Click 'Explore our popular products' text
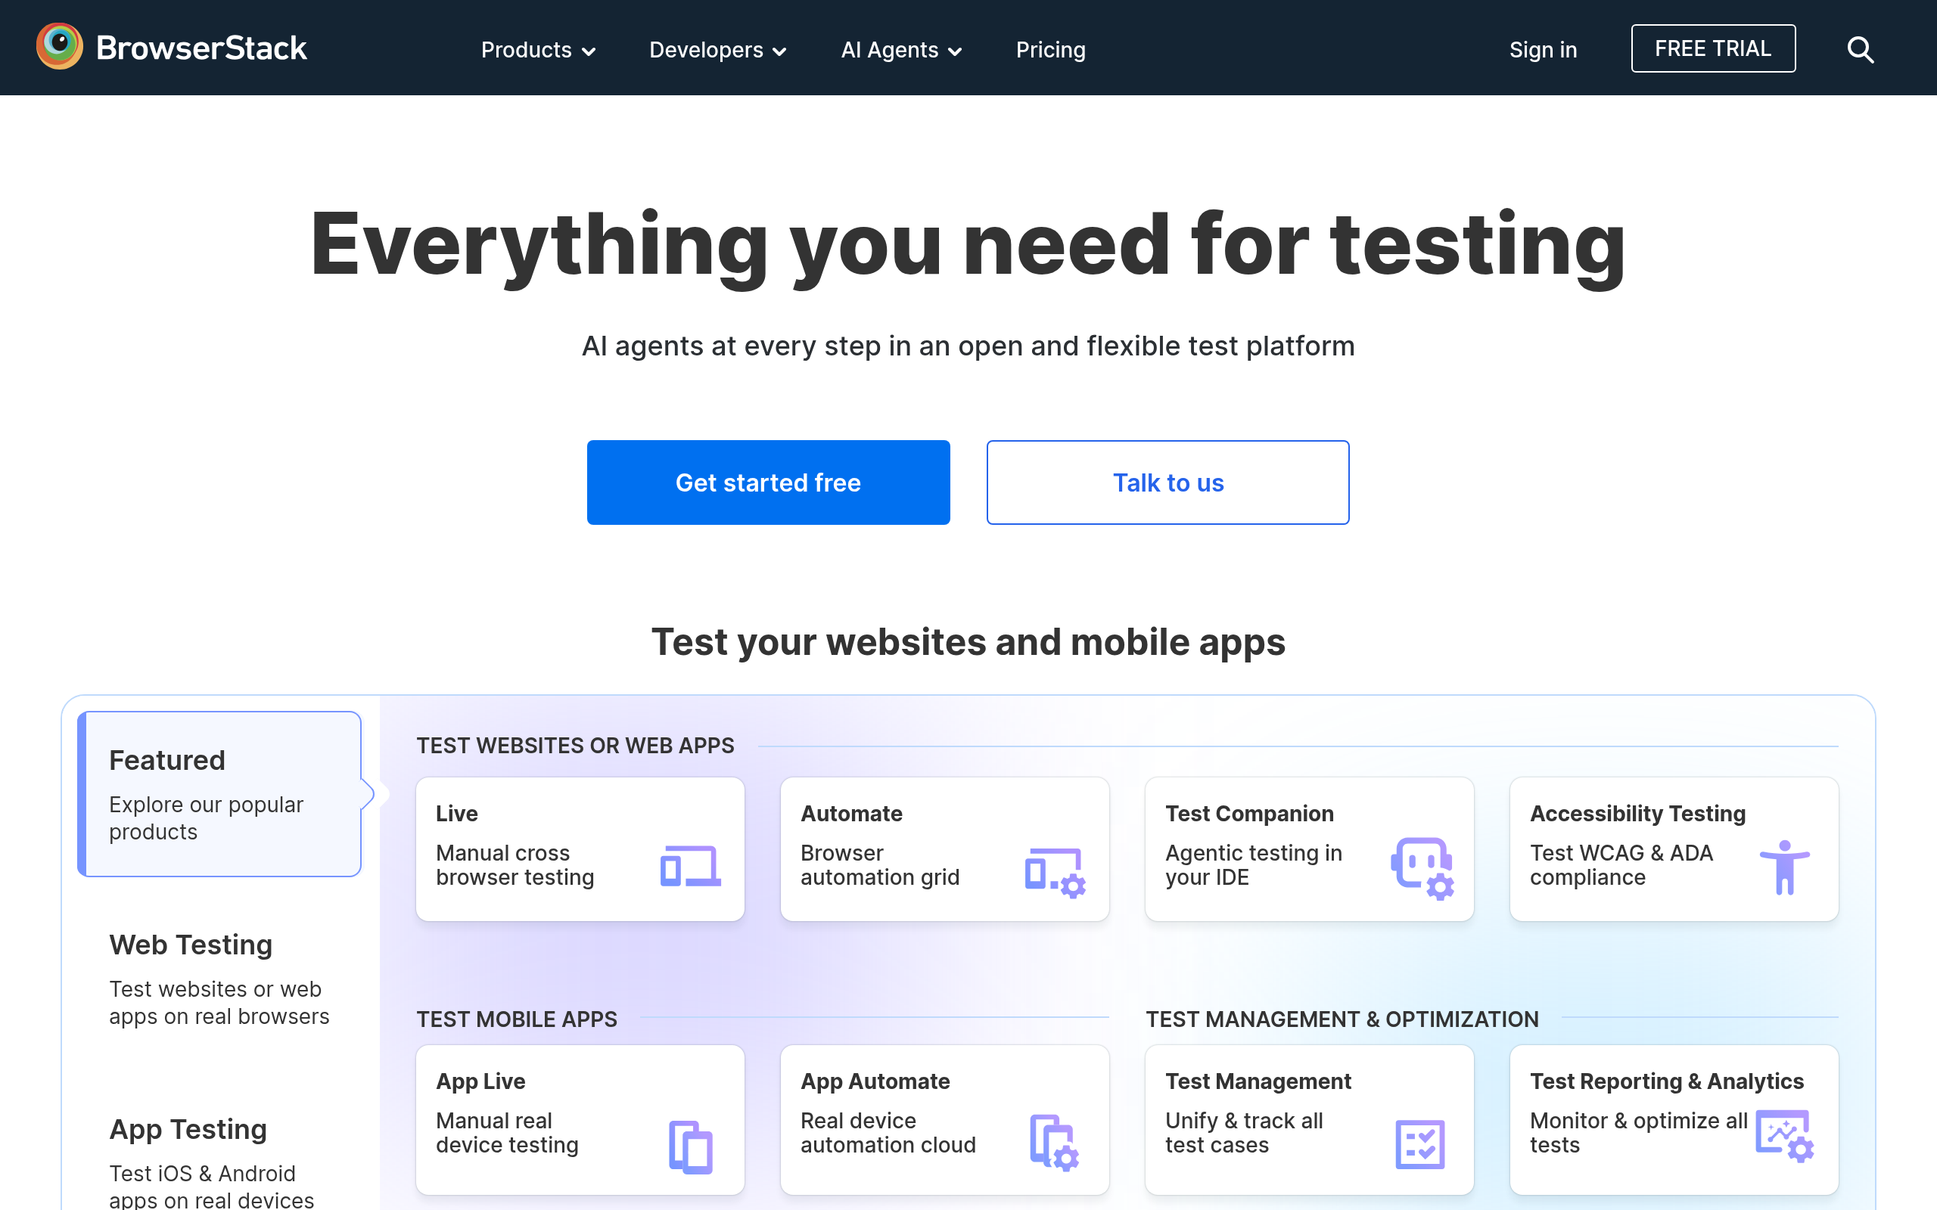 point(206,818)
